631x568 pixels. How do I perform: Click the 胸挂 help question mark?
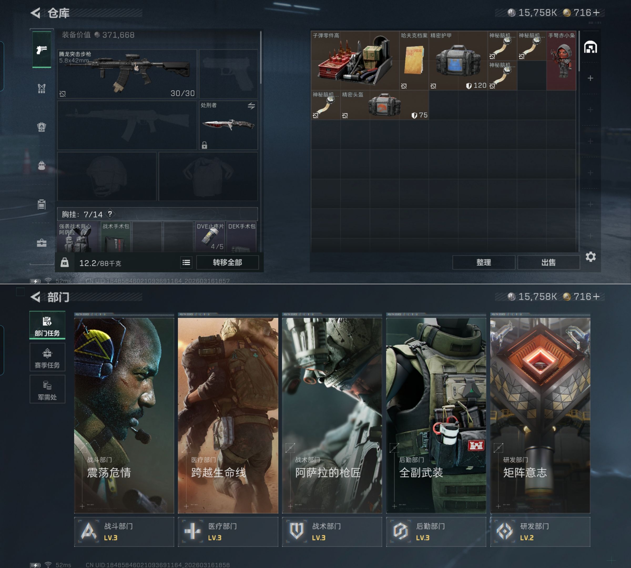[x=110, y=214]
